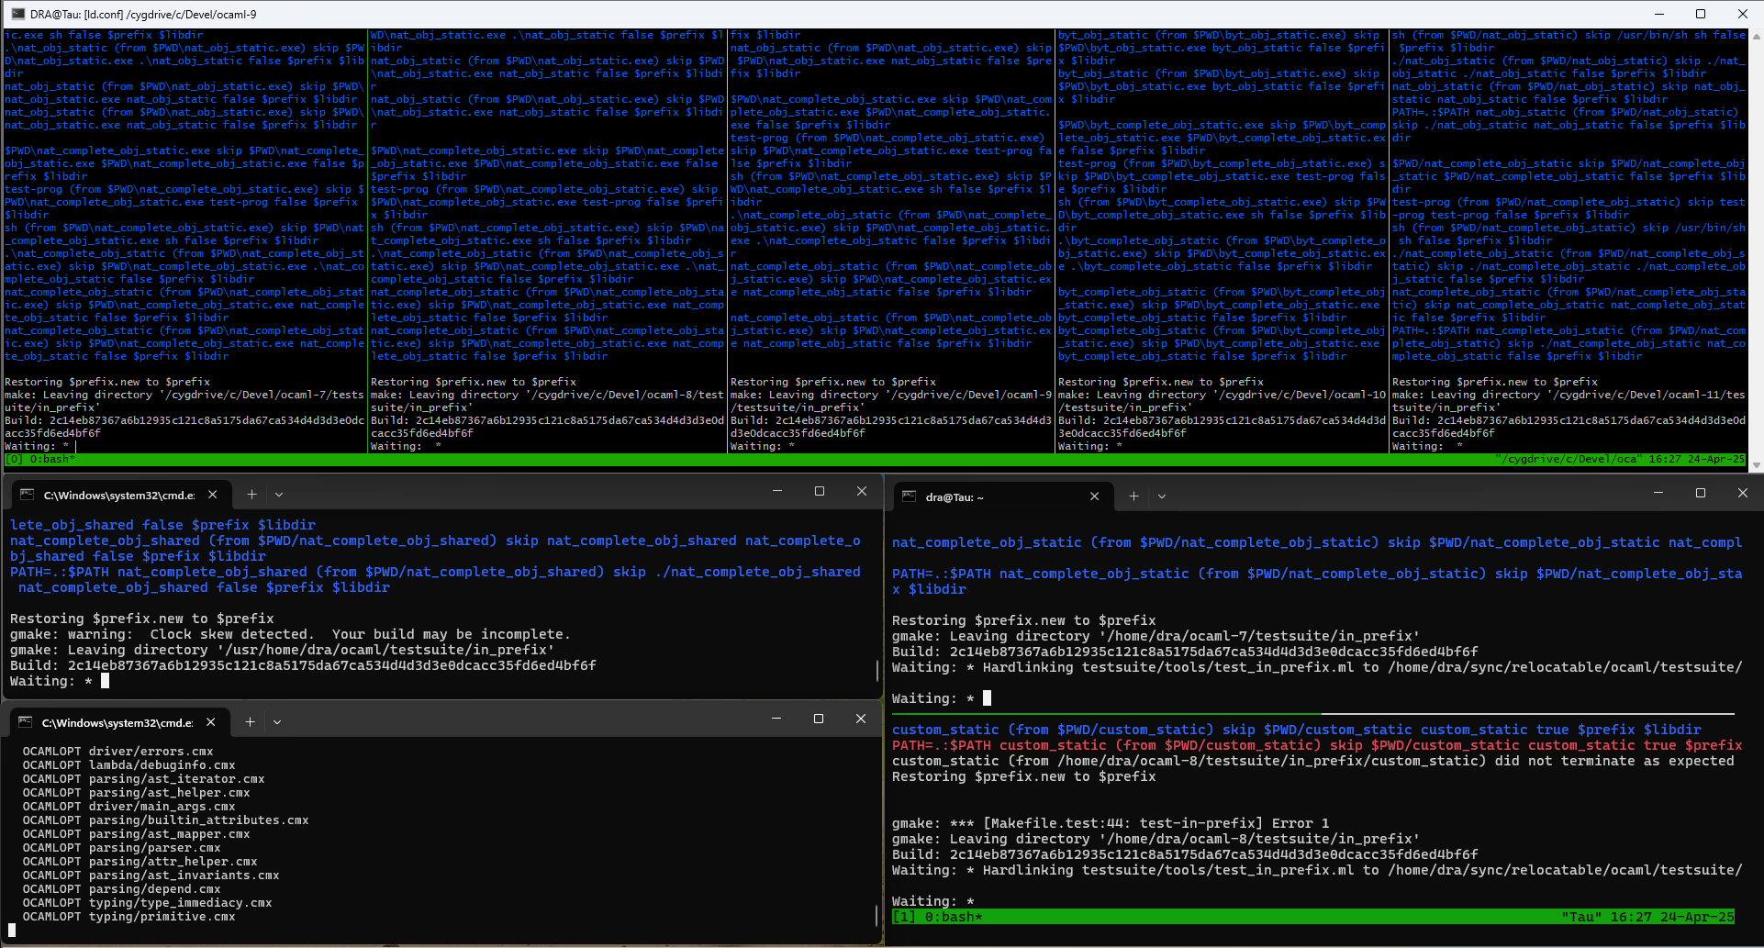The width and height of the screenshot is (1764, 948).
Task: Maximize the OCAMLOPT terminal window
Action: click(819, 719)
